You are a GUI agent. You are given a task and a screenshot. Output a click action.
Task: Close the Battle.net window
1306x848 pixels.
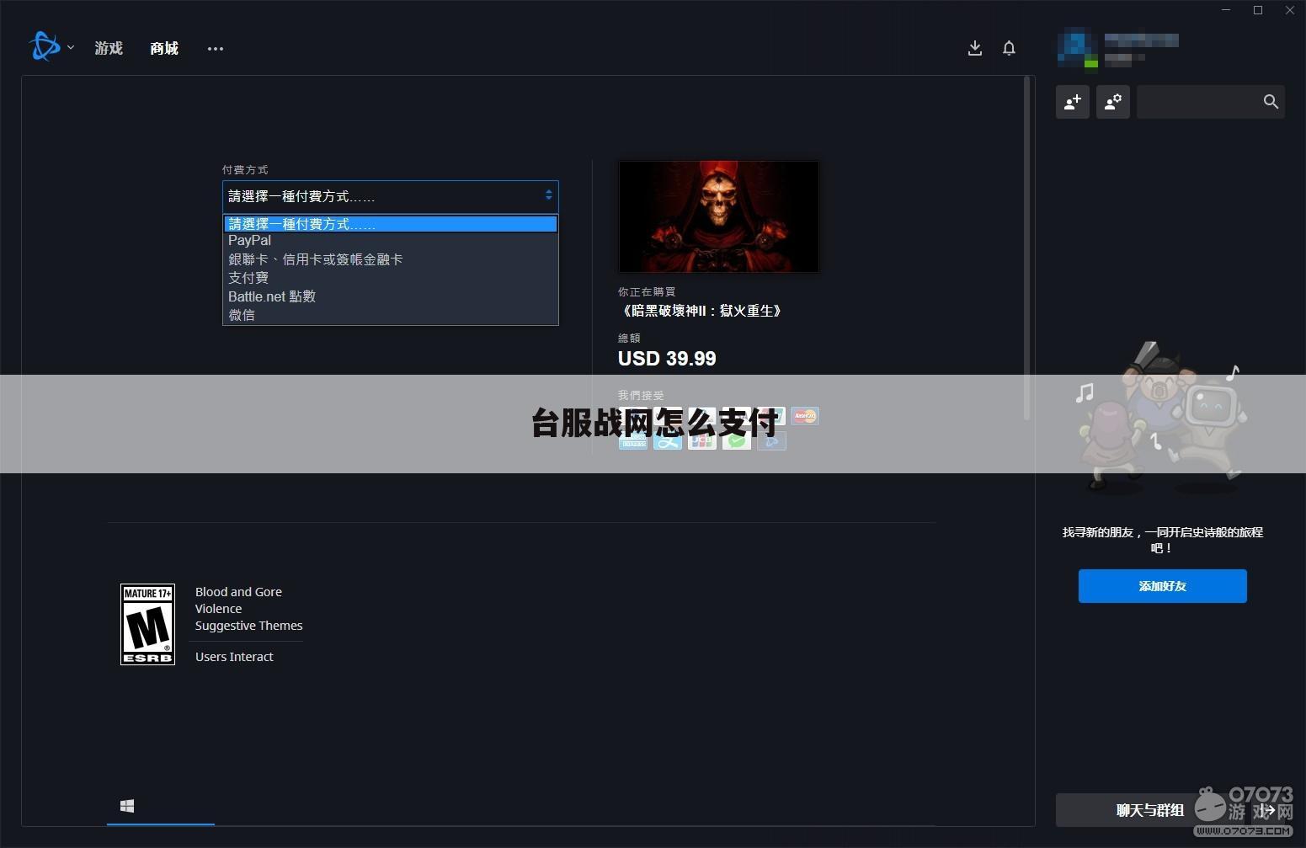pyautogui.click(x=1289, y=10)
